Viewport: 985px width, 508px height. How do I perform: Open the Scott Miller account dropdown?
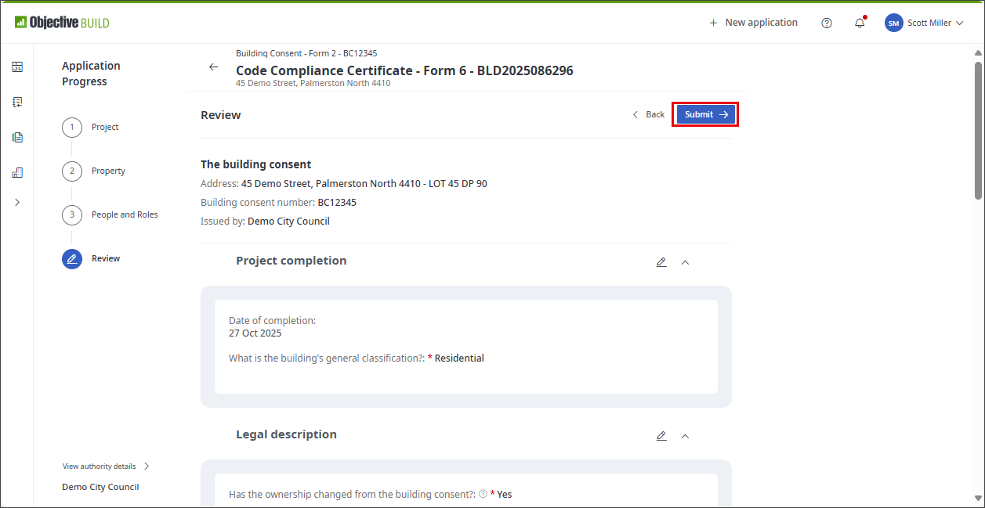tap(923, 23)
